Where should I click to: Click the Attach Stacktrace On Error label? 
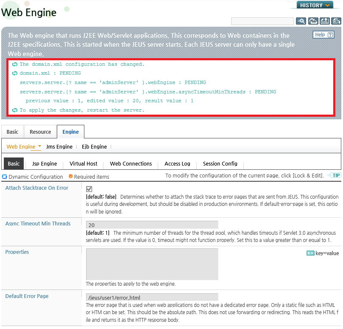tap(37, 188)
